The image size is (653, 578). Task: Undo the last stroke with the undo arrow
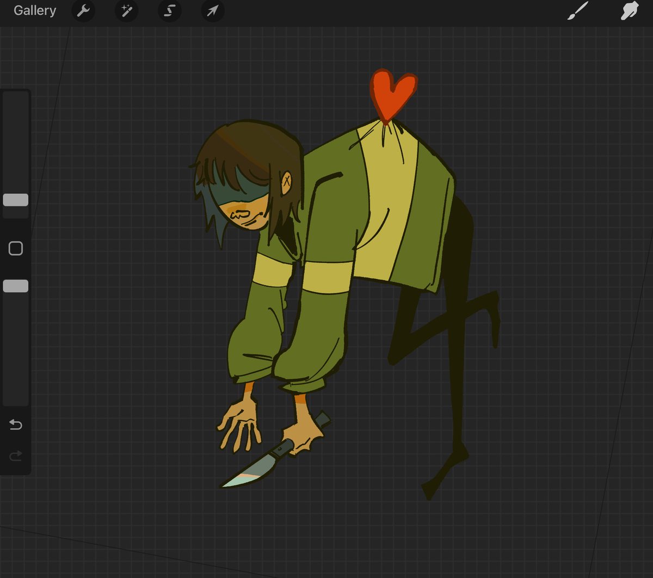(x=16, y=425)
